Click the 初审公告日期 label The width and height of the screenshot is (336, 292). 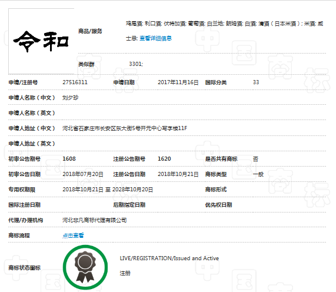25,174
